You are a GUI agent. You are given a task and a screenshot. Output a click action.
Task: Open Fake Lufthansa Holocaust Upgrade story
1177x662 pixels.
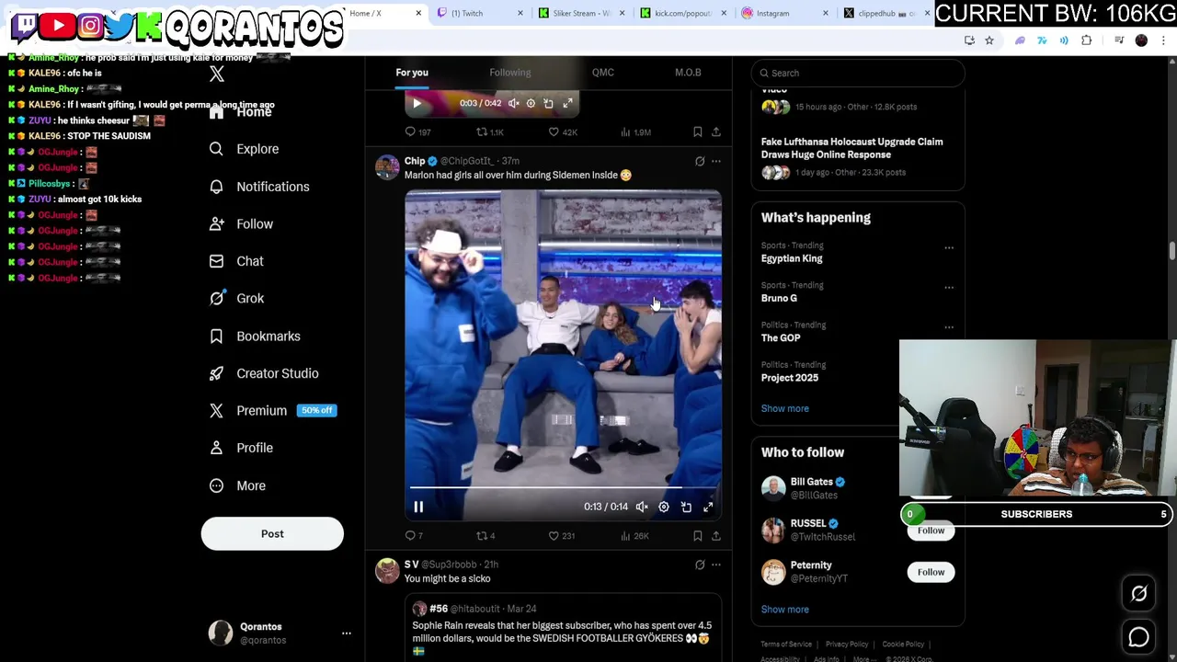[852, 148]
